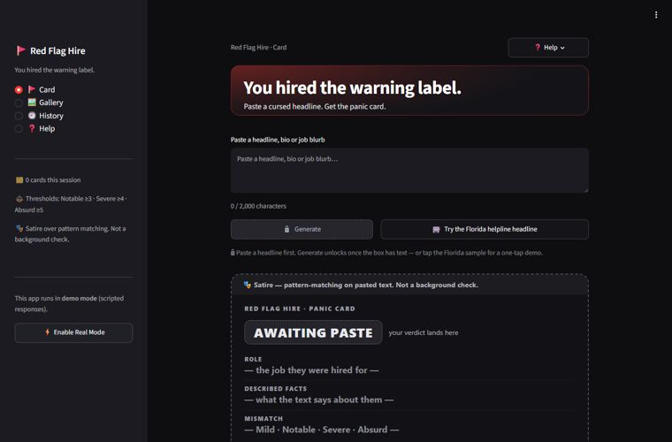
Task: Click the masks icon beside 'Satire over pattern matching'
Action: click(19, 228)
